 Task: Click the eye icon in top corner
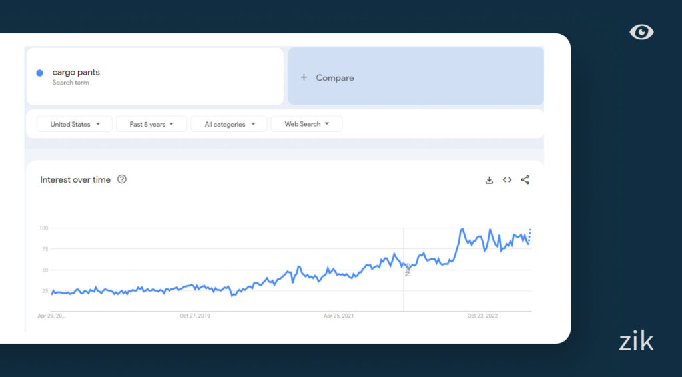[641, 32]
